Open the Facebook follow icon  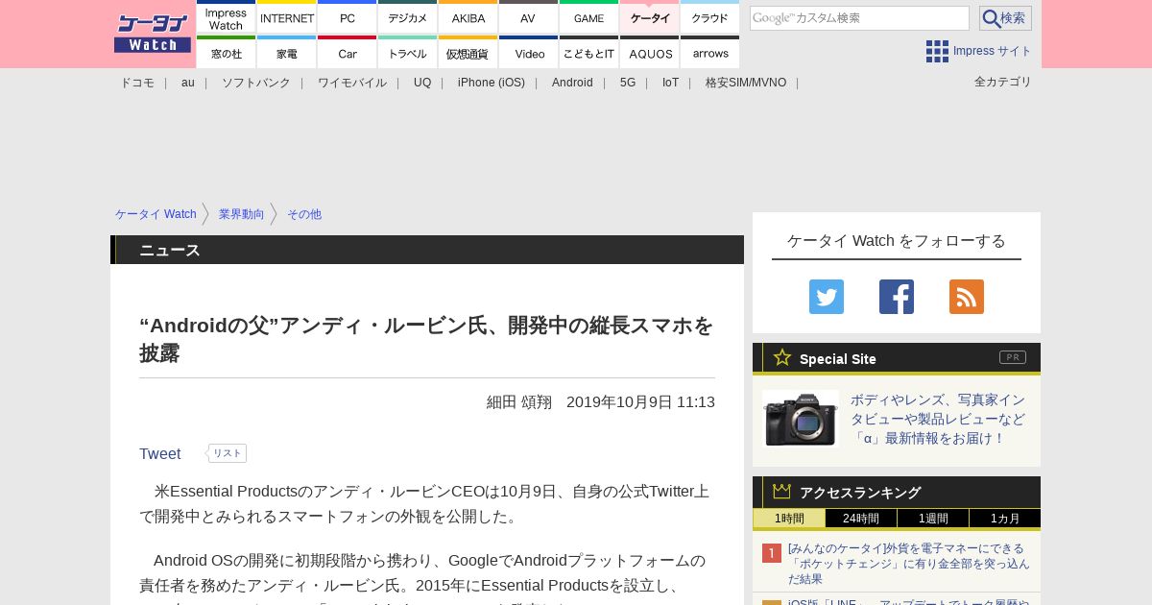(897, 297)
